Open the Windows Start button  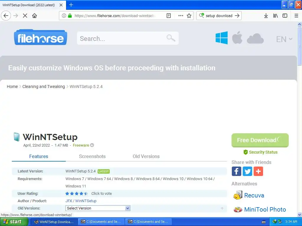(x=14, y=222)
